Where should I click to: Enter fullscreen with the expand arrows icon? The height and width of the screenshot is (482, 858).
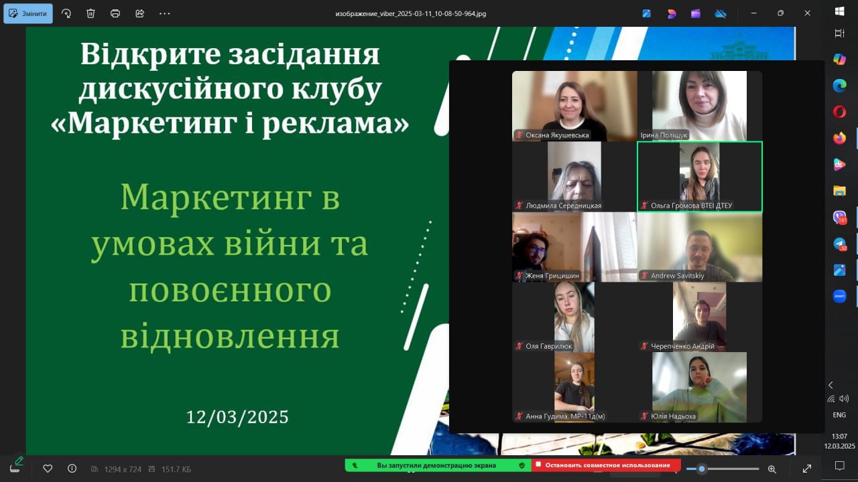pos(807,469)
